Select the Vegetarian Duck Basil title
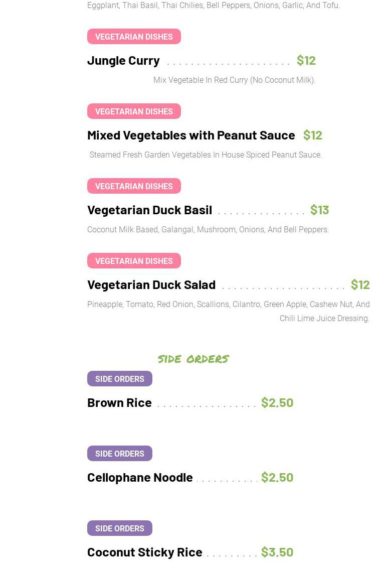This screenshot has height=569, width=386. point(149,210)
